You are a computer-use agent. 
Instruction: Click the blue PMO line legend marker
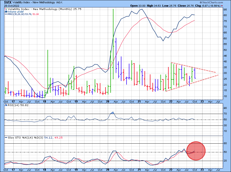(x=6, y=15)
